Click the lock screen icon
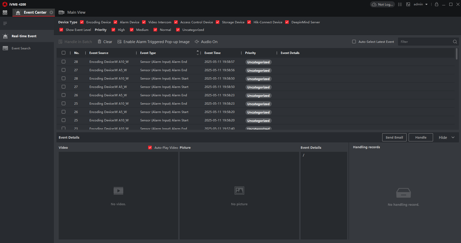The width and height of the screenshot is (461, 243). click(436, 4)
